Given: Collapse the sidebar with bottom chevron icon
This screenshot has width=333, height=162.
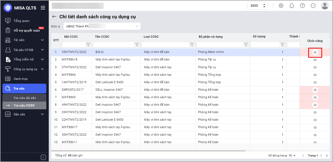Looking at the screenshot, I should pyautogui.click(x=43, y=157).
